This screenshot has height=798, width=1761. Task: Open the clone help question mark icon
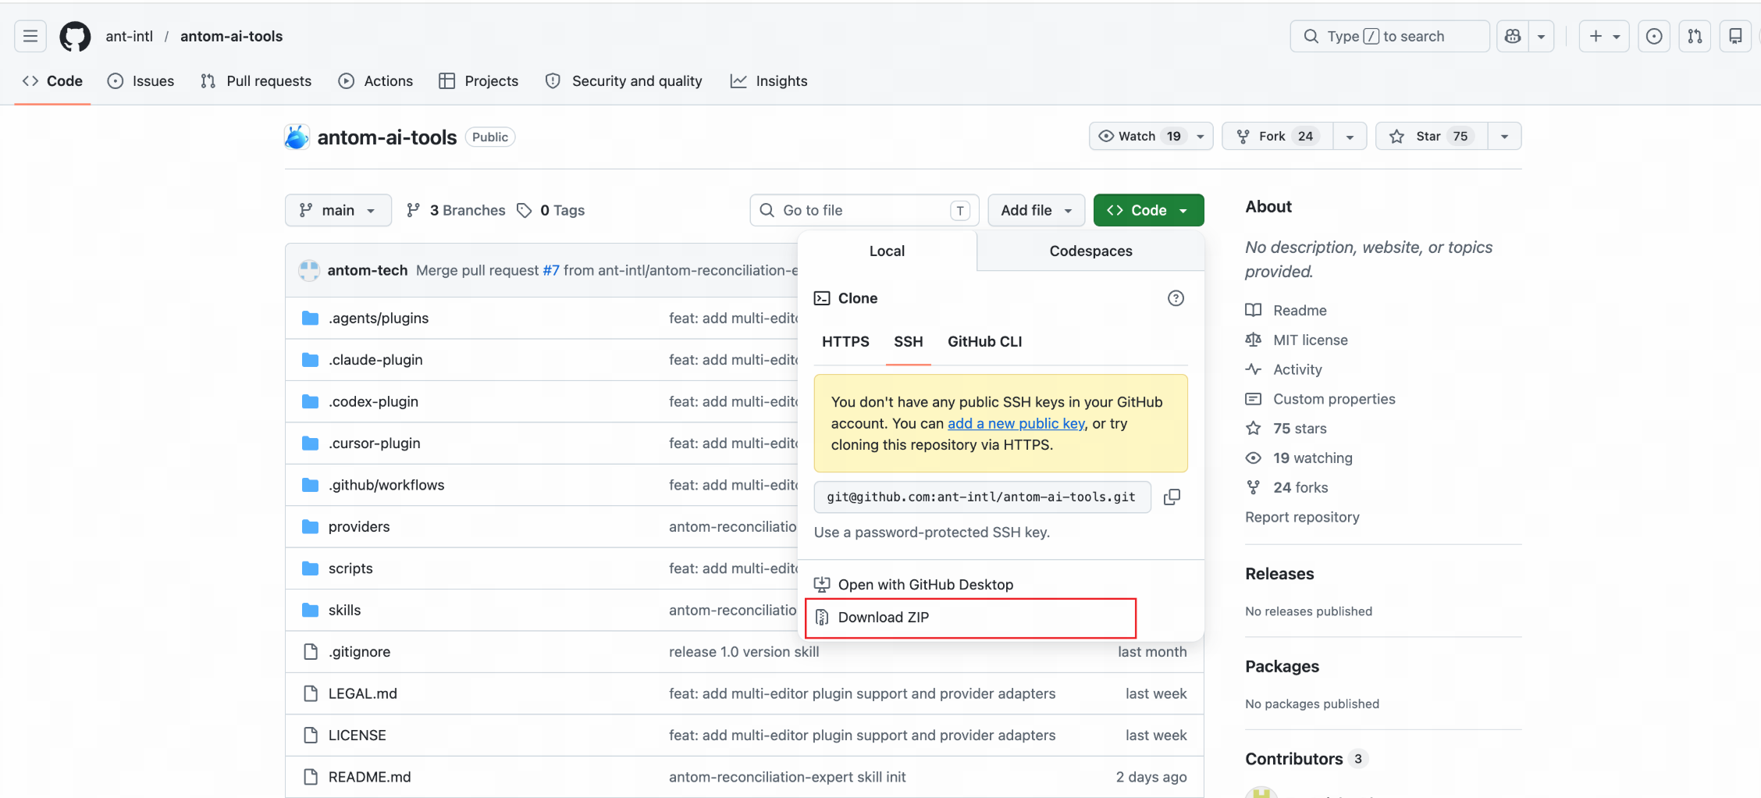pyautogui.click(x=1176, y=298)
